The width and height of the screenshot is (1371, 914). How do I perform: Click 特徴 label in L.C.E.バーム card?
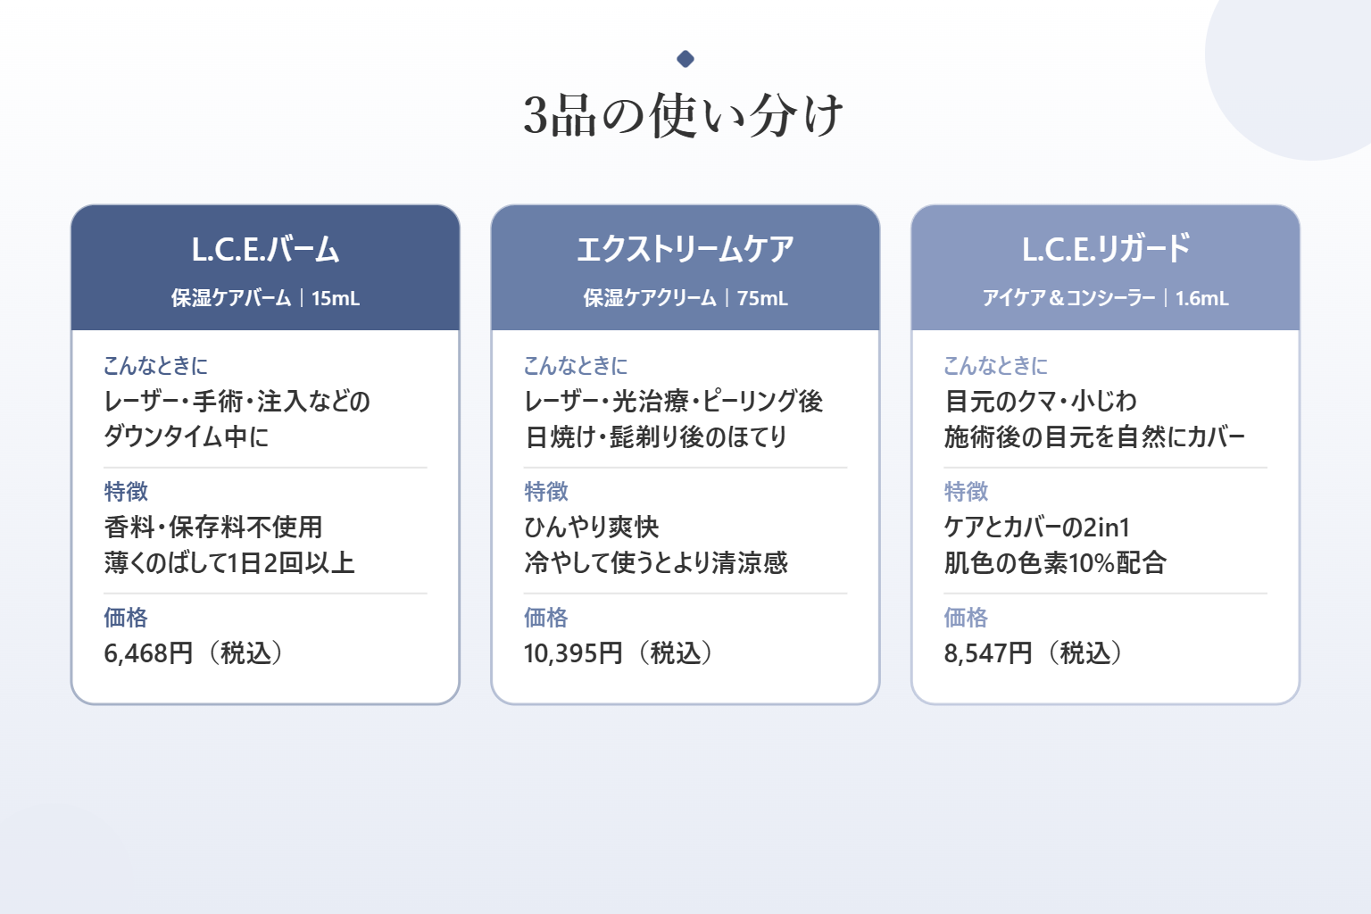click(x=126, y=492)
